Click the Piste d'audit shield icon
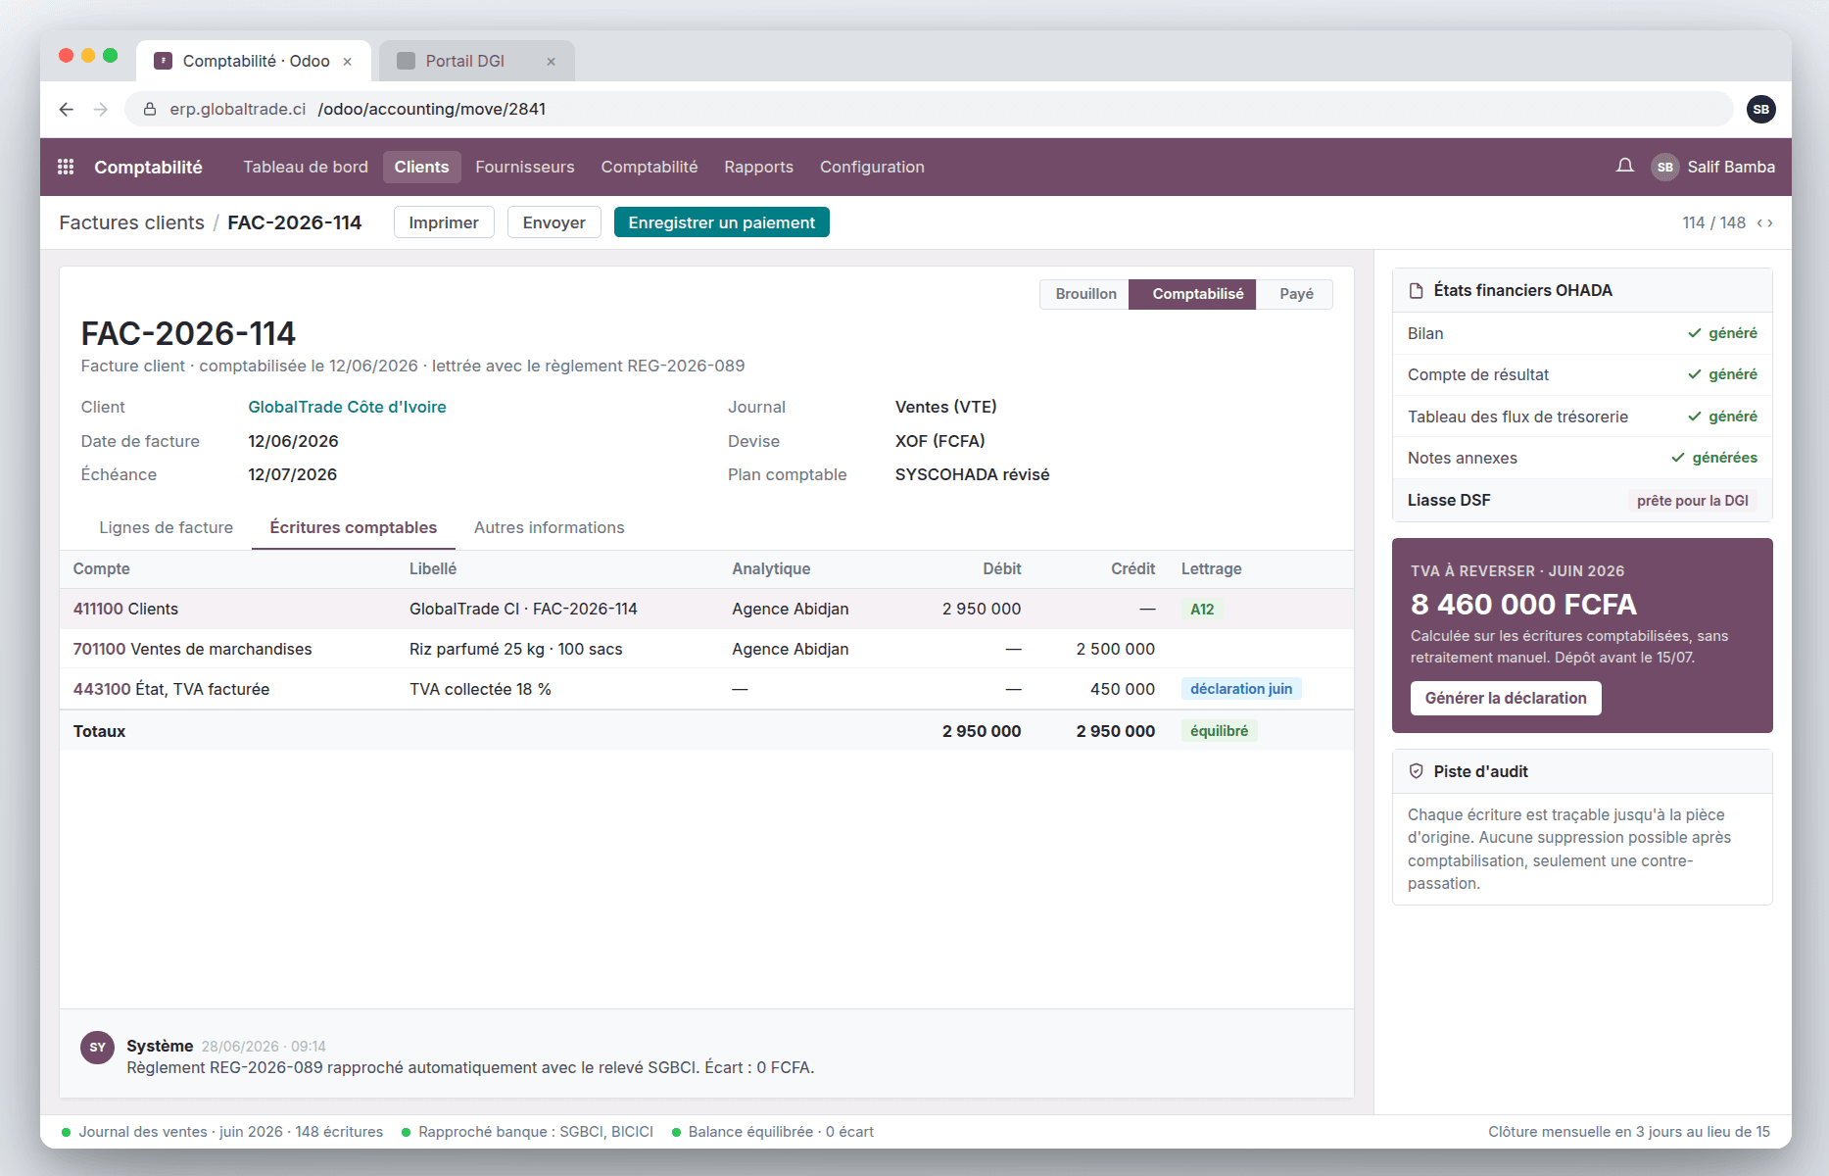1829x1176 pixels. coord(1416,771)
